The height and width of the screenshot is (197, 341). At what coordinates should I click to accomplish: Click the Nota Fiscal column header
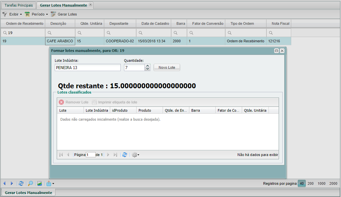(279, 23)
